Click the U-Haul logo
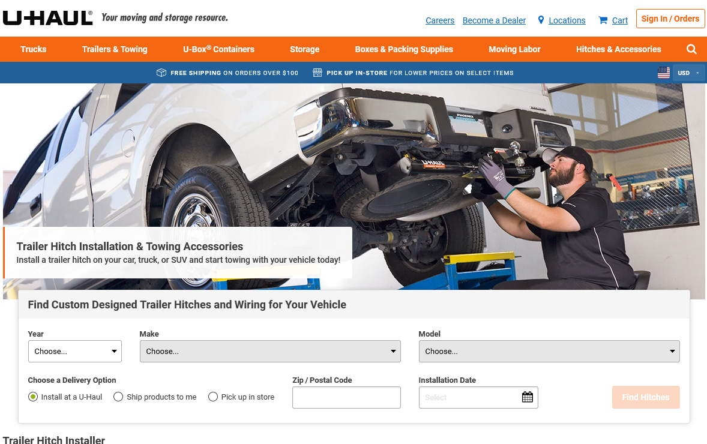Image resolution: width=707 pixels, height=444 pixels. tap(47, 18)
